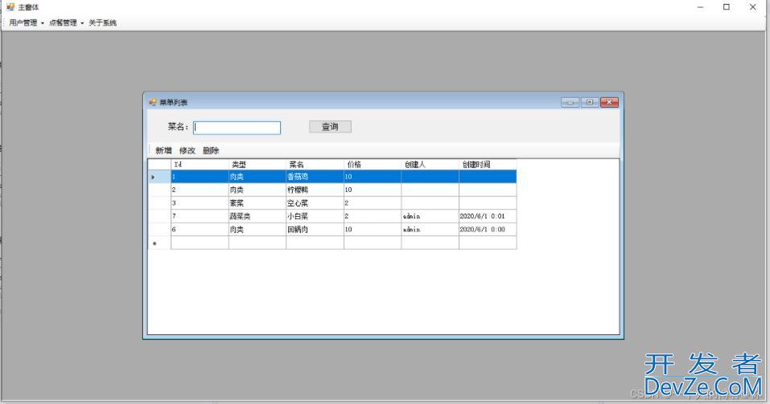Image resolution: width=770 pixels, height=404 pixels.
Task: Close the main 主窗体 window
Action: point(753,7)
